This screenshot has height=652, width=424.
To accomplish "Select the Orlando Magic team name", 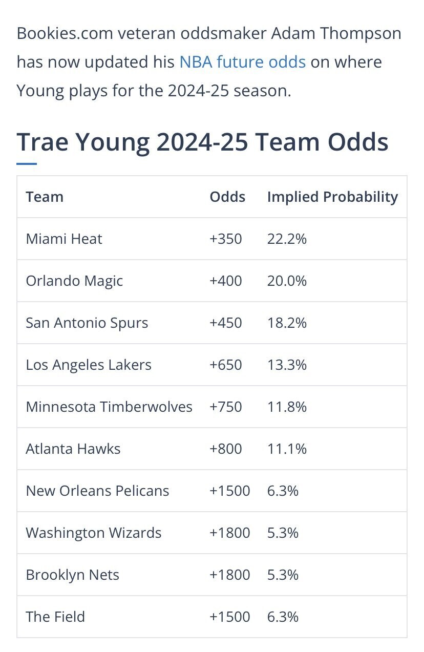I will click(74, 281).
